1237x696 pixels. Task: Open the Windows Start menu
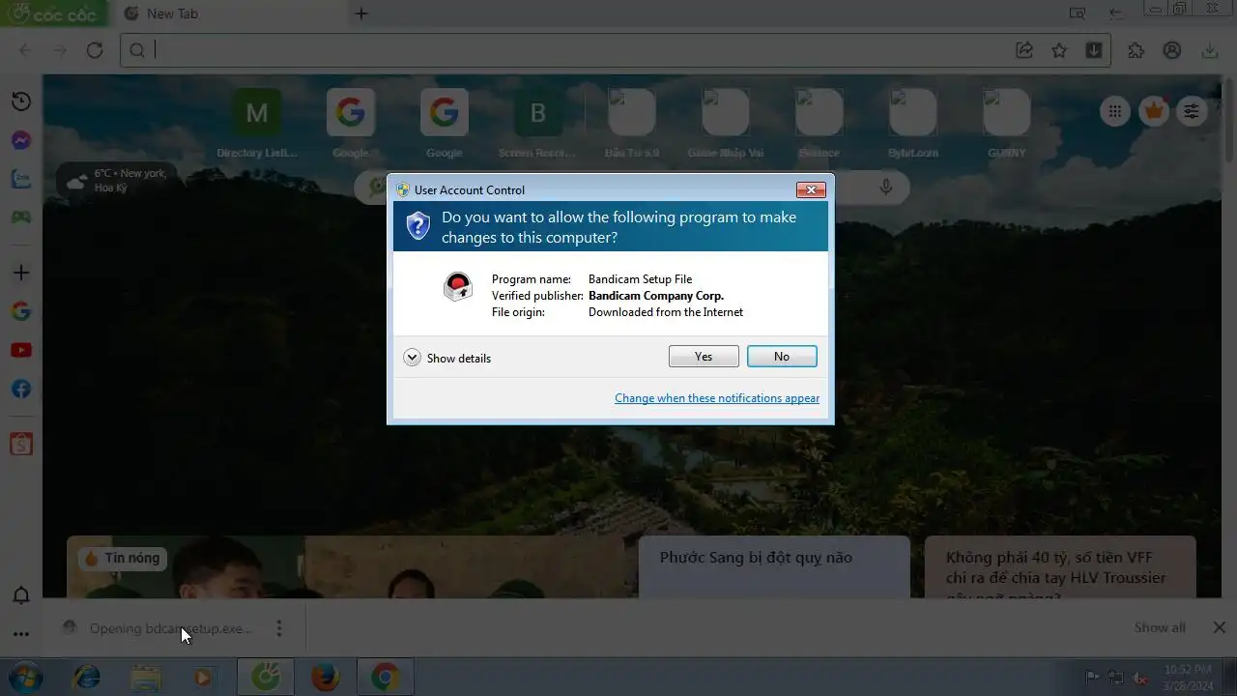(x=24, y=678)
